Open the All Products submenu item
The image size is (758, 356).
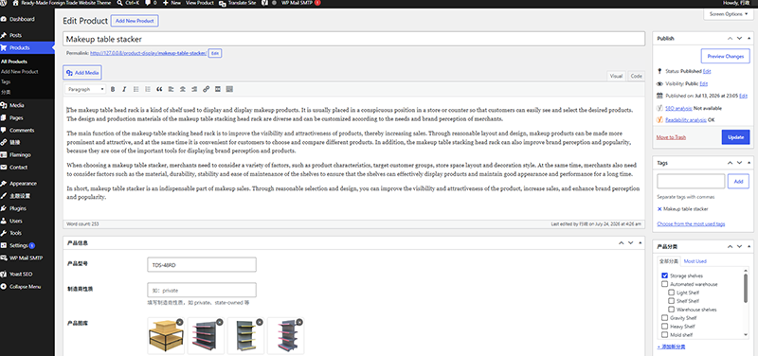click(14, 62)
